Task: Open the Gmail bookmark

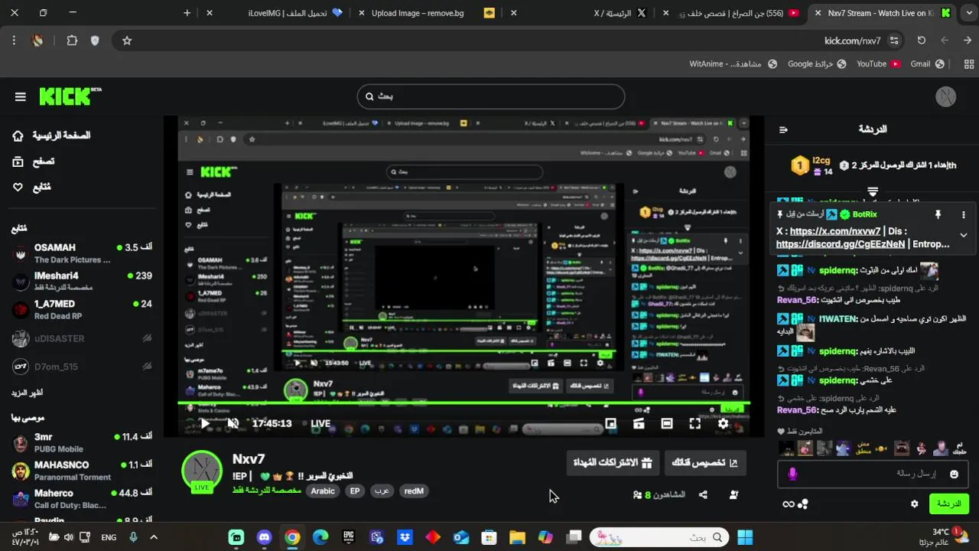Action: [927, 64]
